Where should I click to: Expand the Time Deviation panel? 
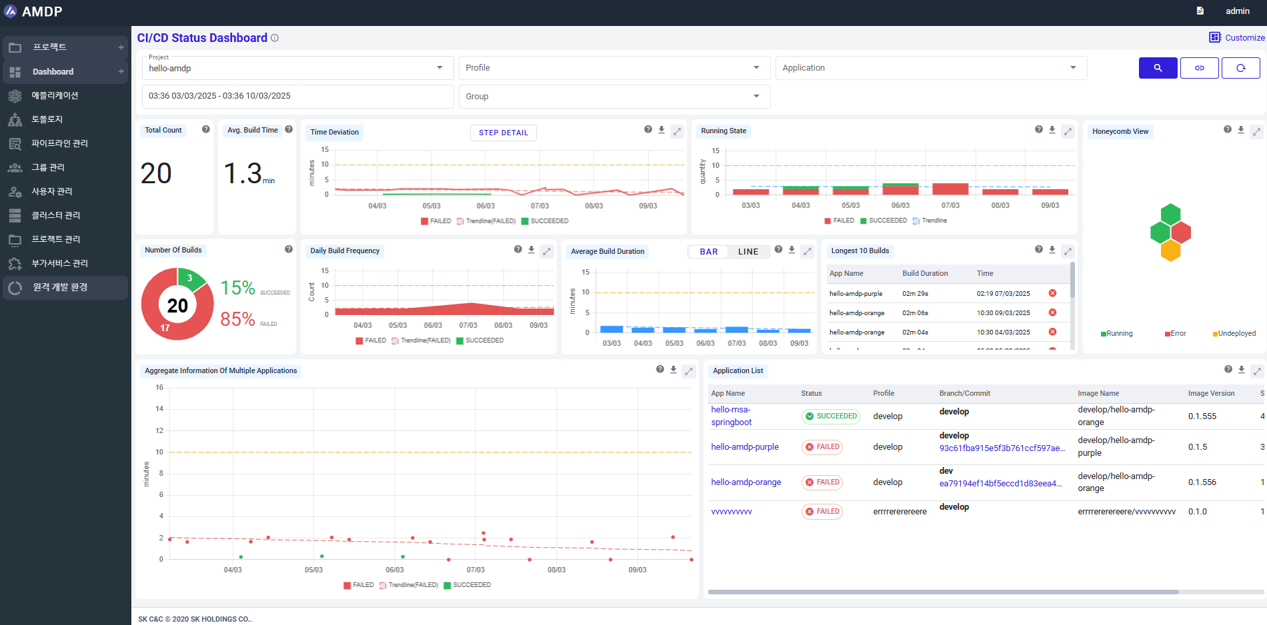tap(678, 131)
